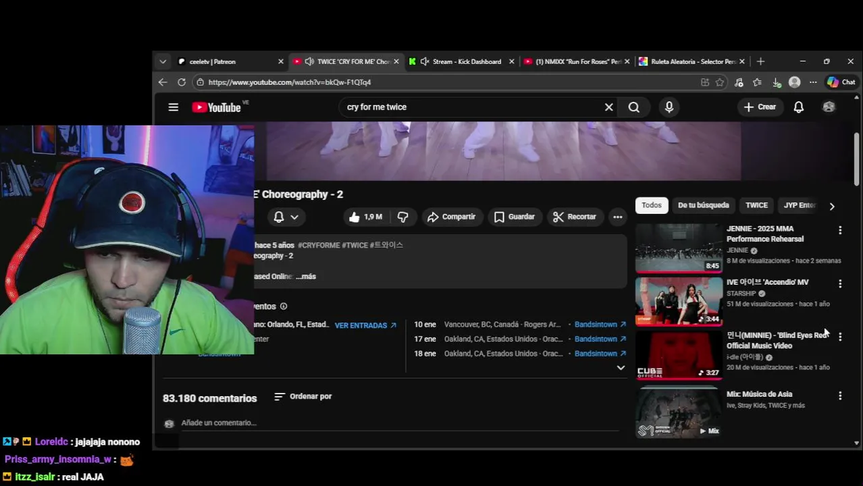Open media control icon in browser toolbar
This screenshot has height=486, width=863.
(739, 82)
